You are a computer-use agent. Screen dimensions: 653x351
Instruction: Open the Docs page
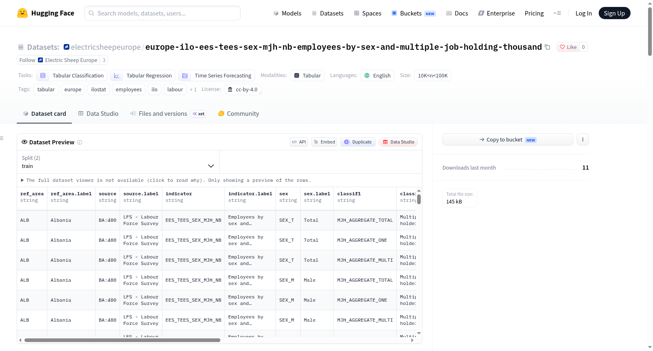pos(457,13)
